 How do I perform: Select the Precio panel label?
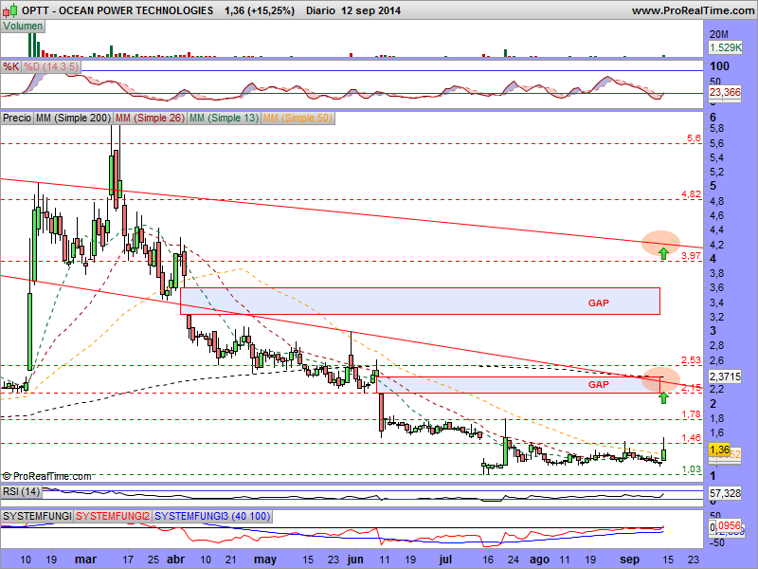(x=17, y=118)
